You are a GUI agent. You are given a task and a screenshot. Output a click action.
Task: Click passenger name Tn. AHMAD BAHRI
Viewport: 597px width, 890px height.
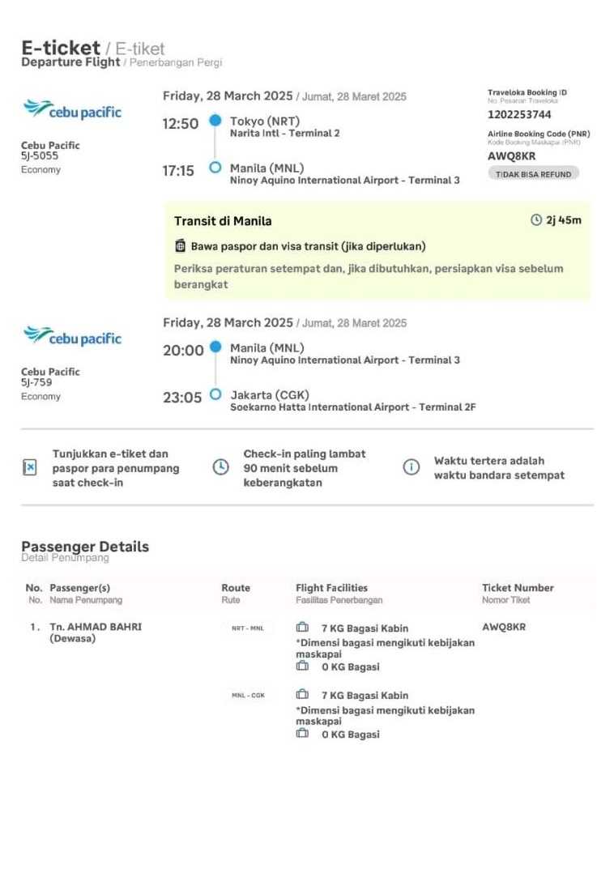pos(96,627)
